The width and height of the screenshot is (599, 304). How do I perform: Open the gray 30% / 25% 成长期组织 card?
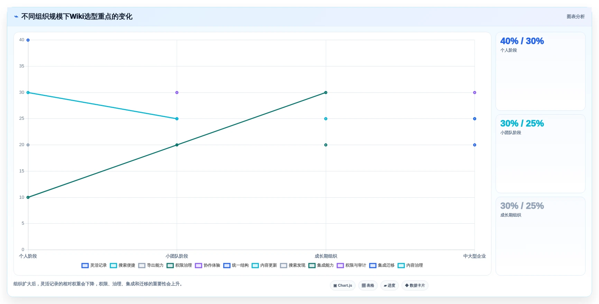click(x=540, y=236)
